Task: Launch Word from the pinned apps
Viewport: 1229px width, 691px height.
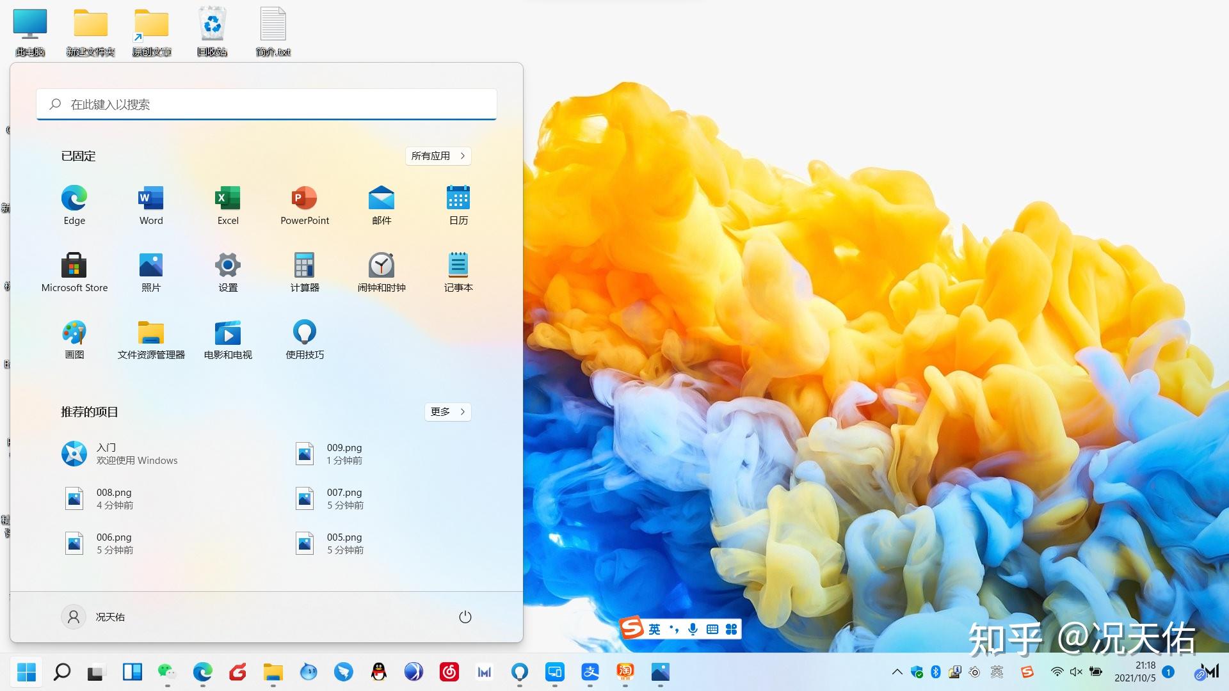Action: 151,205
